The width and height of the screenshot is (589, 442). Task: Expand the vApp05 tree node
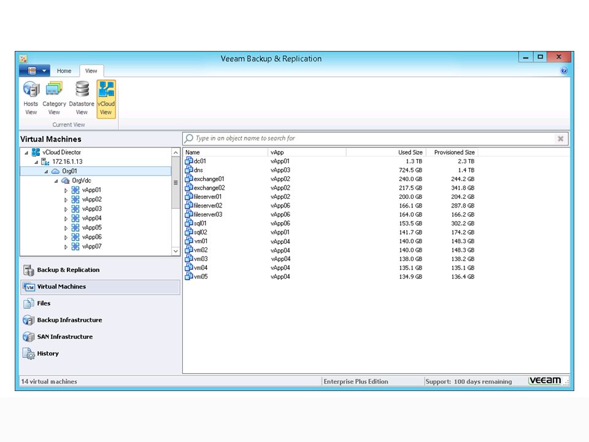(66, 228)
